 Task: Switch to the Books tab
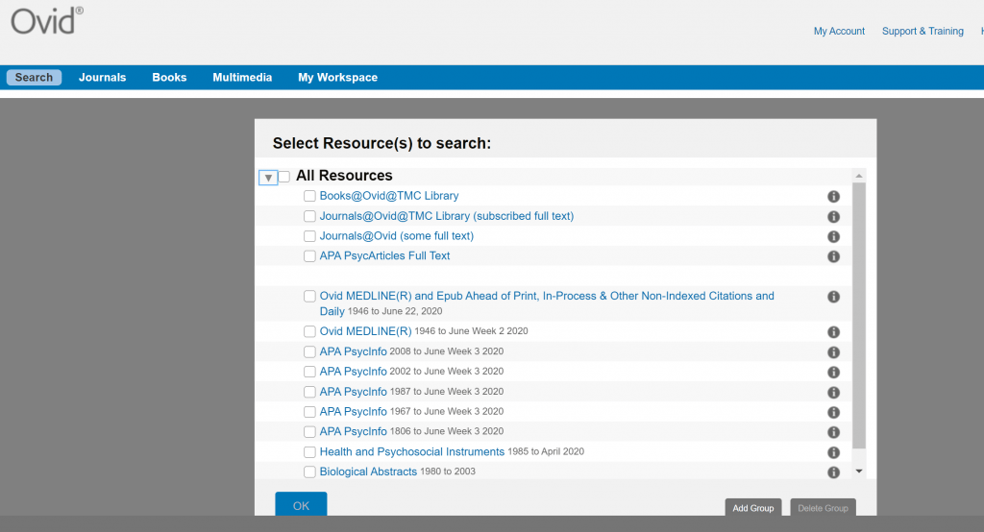tap(169, 77)
